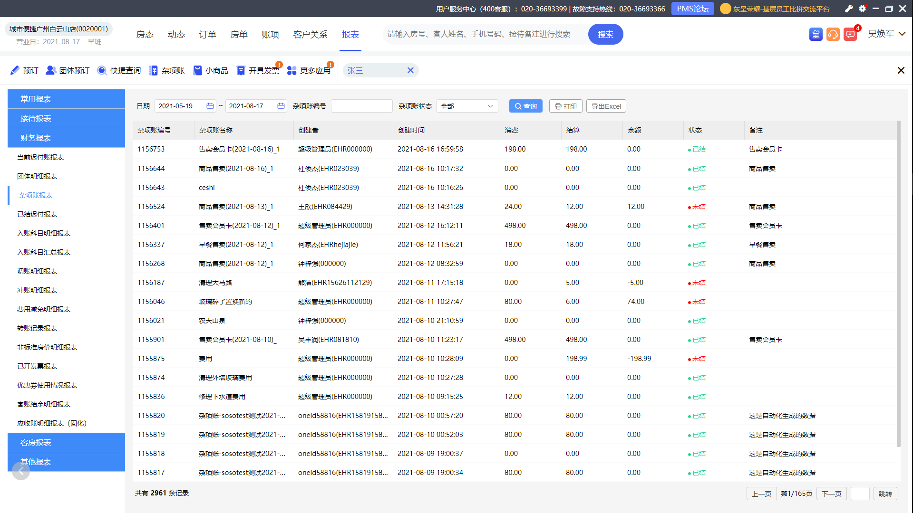Screen dimensions: 913x513
Task: Click the PMS论坛 forum button
Action: tap(693, 9)
